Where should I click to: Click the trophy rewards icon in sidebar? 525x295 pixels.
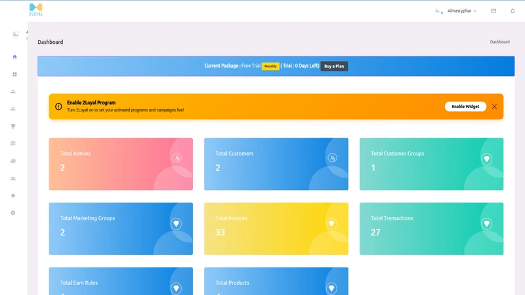[13, 126]
